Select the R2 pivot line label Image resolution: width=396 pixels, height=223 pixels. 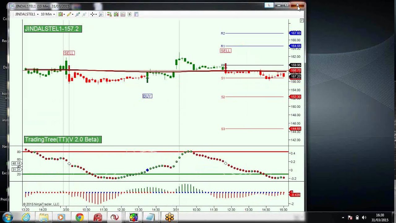223,33
